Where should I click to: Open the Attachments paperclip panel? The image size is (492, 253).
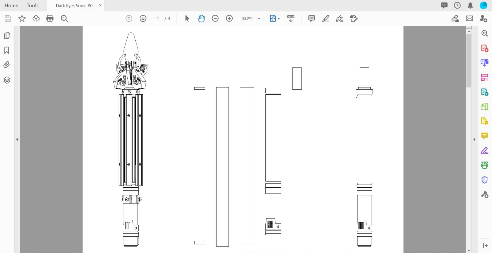[x=7, y=65]
